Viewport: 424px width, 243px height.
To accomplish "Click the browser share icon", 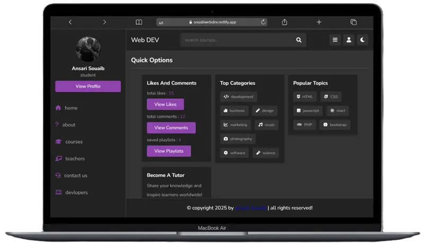I will (x=285, y=22).
